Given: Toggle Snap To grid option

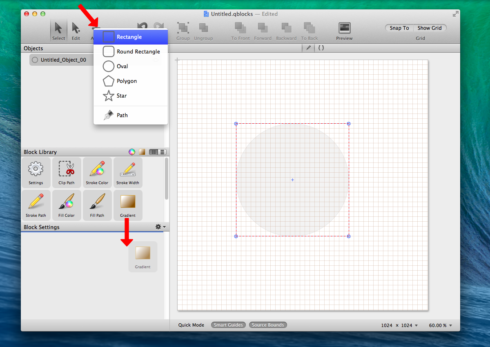Looking at the screenshot, I should tap(399, 28).
